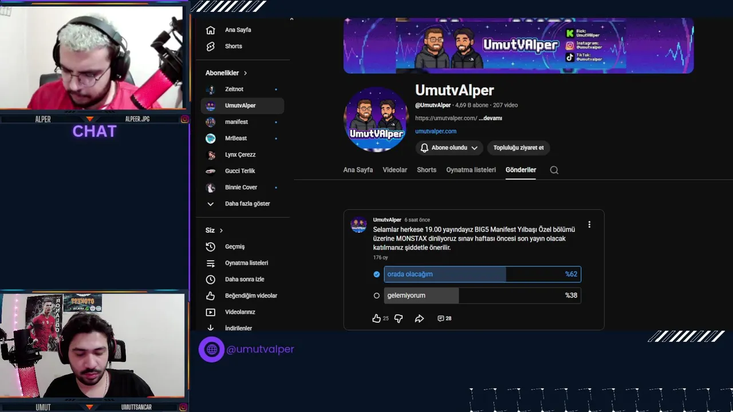
Task: Click the @UmutvAlper channel handle
Action: [433, 105]
